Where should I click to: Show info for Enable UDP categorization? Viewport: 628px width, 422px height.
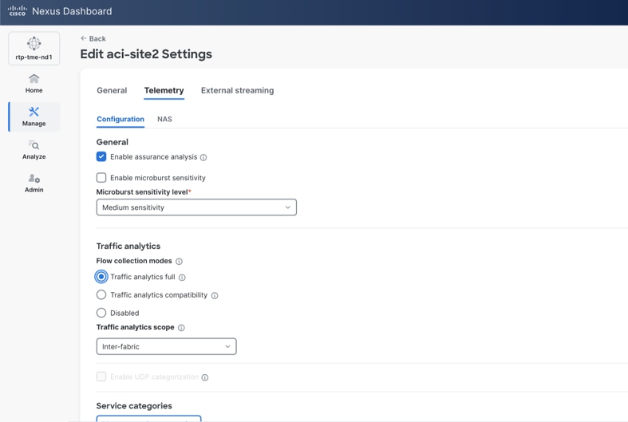pos(205,377)
